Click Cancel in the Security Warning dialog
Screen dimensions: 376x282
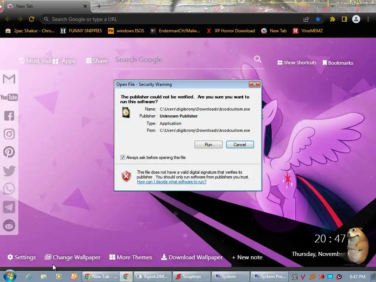point(240,145)
